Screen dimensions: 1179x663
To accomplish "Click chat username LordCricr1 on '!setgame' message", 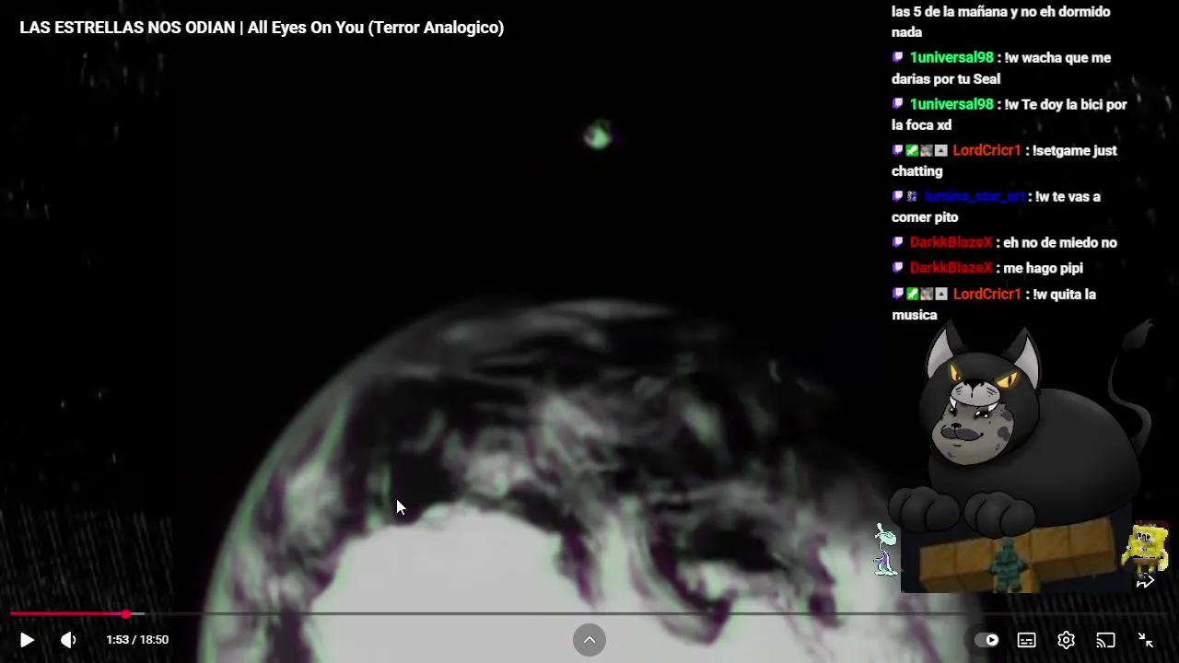I will [x=986, y=150].
